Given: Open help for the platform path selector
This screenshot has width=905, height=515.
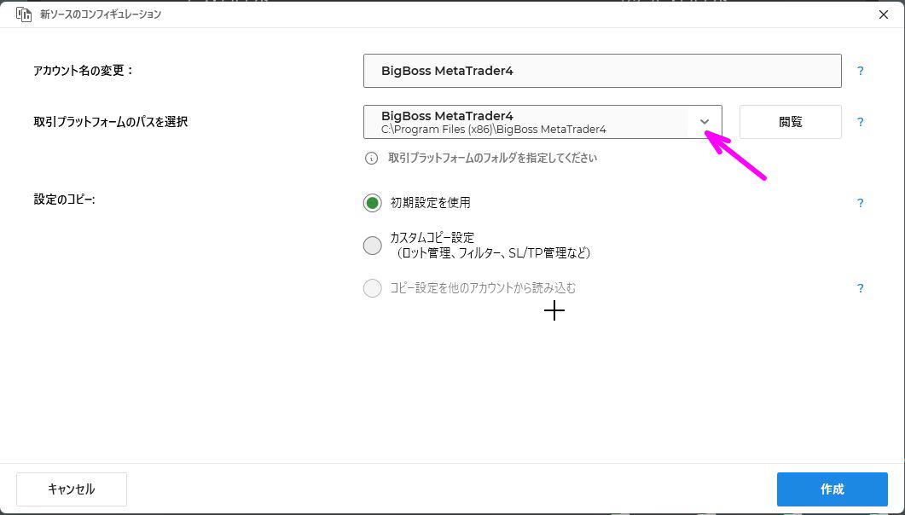Looking at the screenshot, I should point(860,122).
